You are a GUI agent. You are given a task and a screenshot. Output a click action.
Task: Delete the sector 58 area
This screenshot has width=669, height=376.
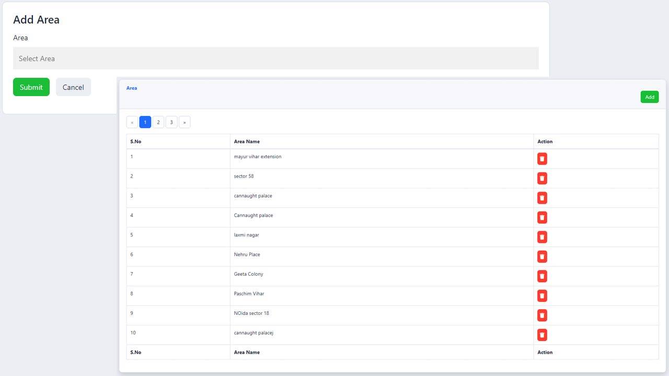[x=542, y=179]
